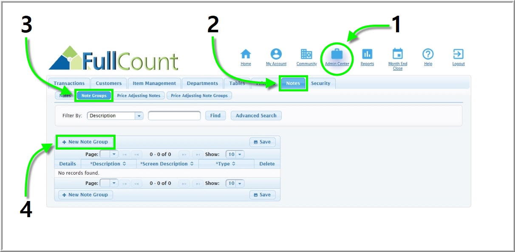This screenshot has width=515, height=252.
Task: Click the top Save button
Action: 262,142
